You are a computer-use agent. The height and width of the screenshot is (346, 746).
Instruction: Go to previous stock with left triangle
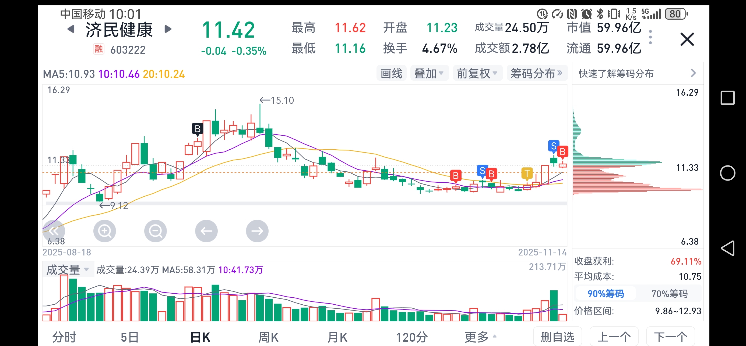tap(71, 29)
